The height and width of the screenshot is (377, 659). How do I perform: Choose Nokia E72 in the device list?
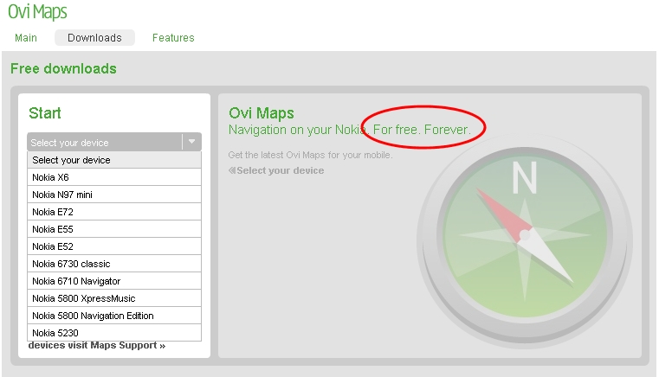pos(114,212)
